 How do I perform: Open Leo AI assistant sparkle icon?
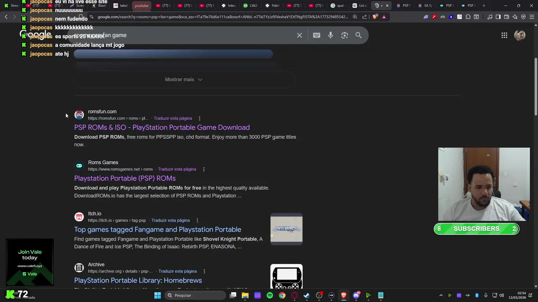515,17
